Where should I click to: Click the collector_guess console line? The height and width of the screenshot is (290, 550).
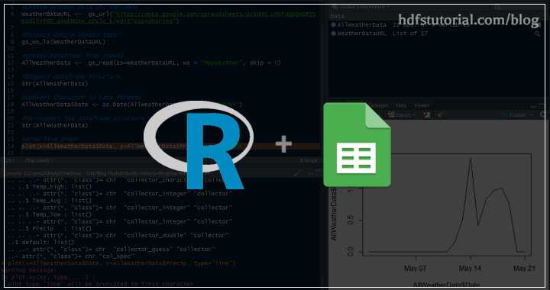(111, 250)
